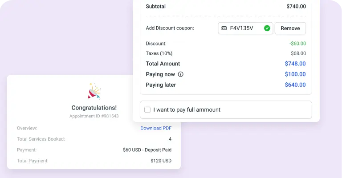Click the Total Payment value $120 USD
342x178 pixels.
161,161
